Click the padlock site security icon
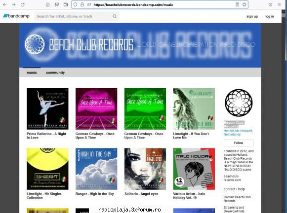This screenshot has width=287, height=213. click(x=82, y=4)
